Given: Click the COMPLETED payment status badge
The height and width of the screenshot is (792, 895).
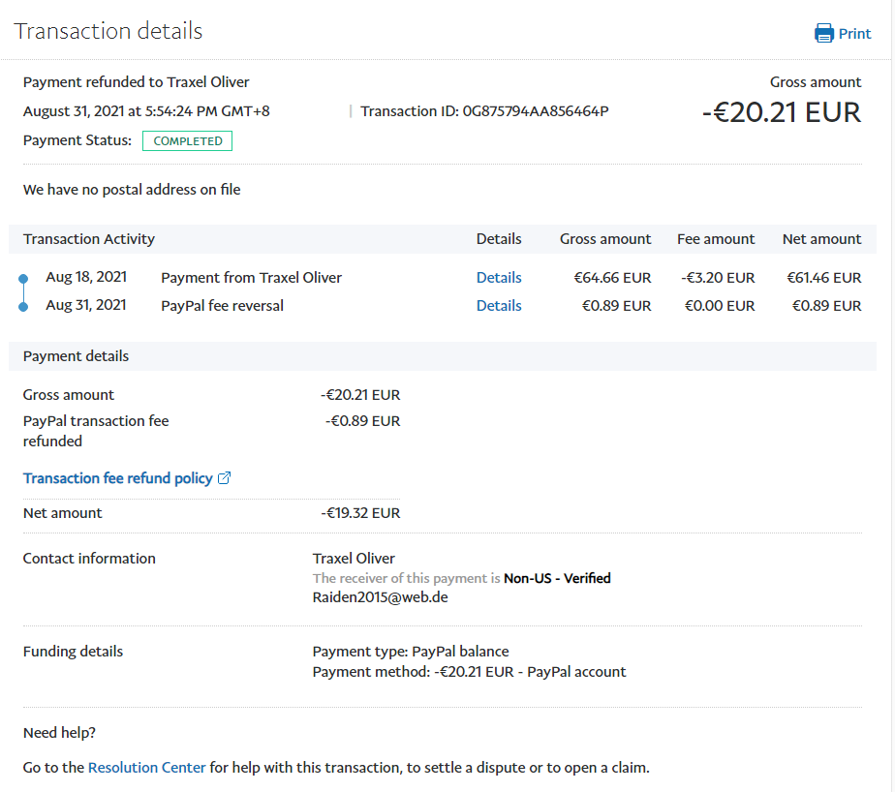Looking at the screenshot, I should coord(188,141).
